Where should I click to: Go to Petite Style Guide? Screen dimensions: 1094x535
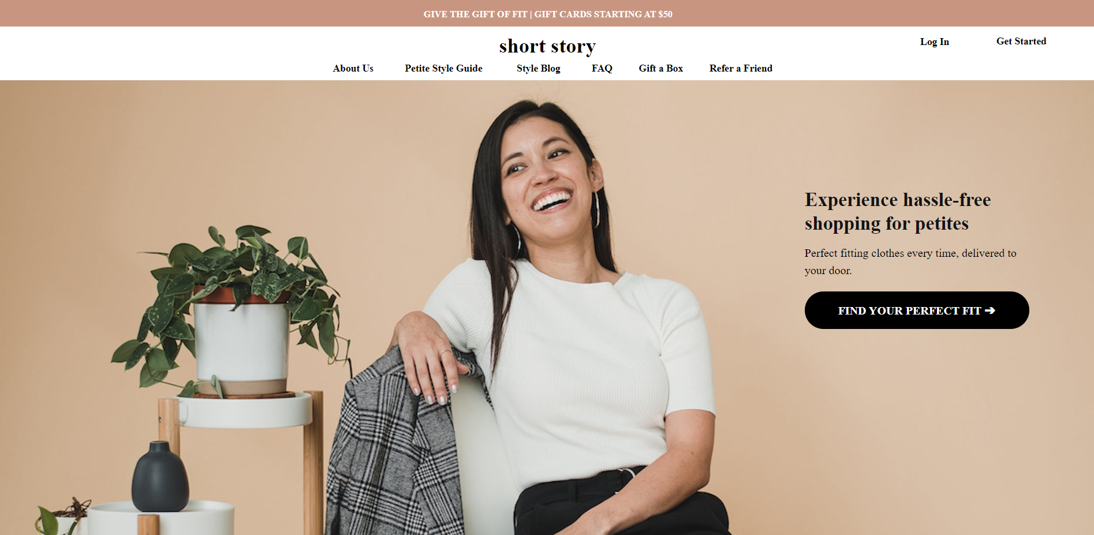[443, 68]
